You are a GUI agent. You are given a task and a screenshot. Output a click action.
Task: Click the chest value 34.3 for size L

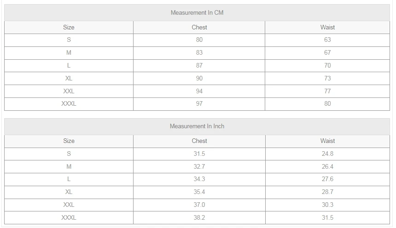pyautogui.click(x=199, y=179)
